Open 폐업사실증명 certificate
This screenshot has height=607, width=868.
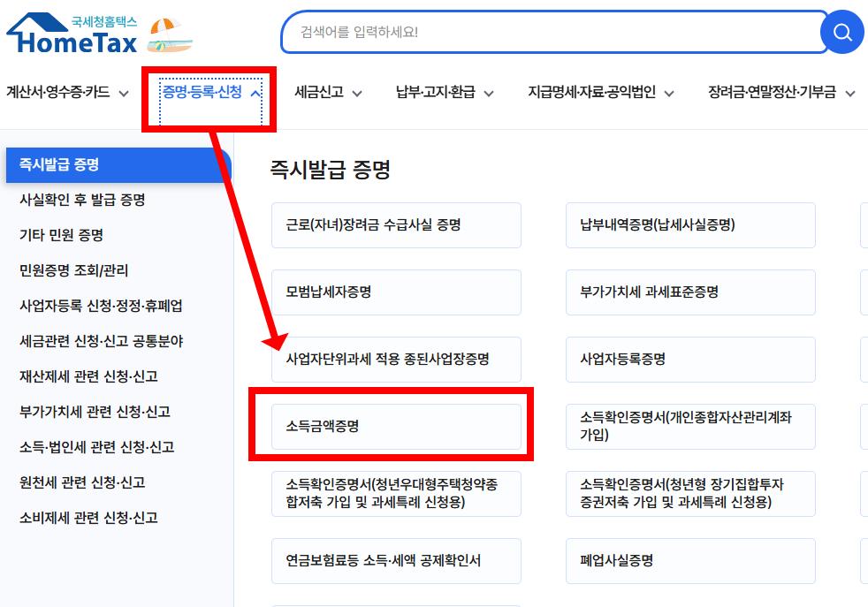[x=690, y=561]
